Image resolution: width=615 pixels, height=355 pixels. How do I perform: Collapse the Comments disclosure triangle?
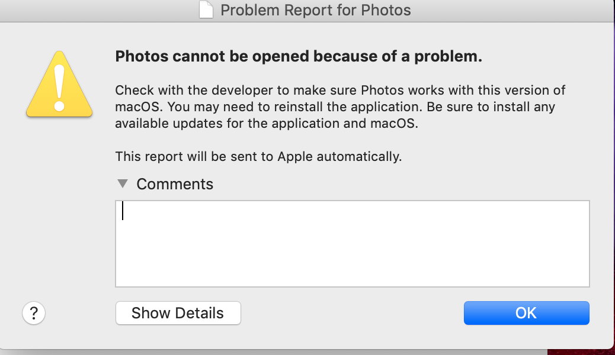click(x=123, y=183)
